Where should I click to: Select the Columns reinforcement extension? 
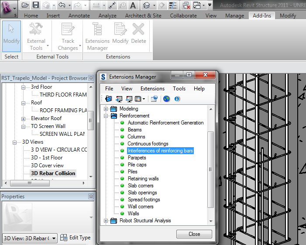point(136,137)
